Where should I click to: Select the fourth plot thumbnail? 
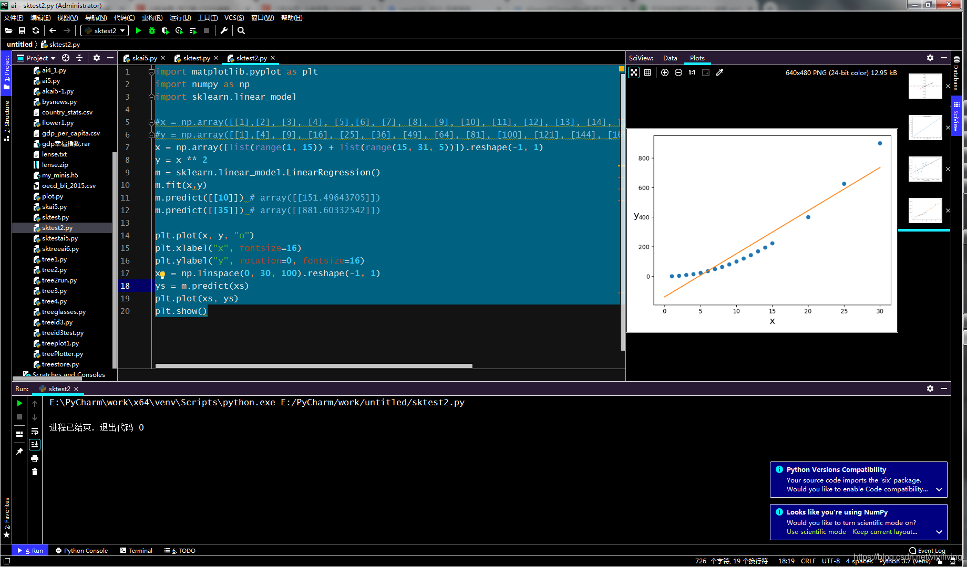(925, 211)
